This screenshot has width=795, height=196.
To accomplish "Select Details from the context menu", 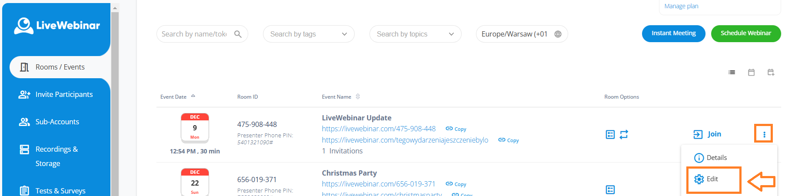I will (x=716, y=158).
